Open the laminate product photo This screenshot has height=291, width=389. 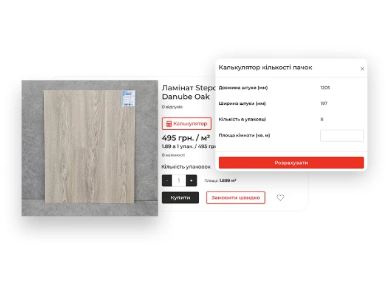(89, 148)
